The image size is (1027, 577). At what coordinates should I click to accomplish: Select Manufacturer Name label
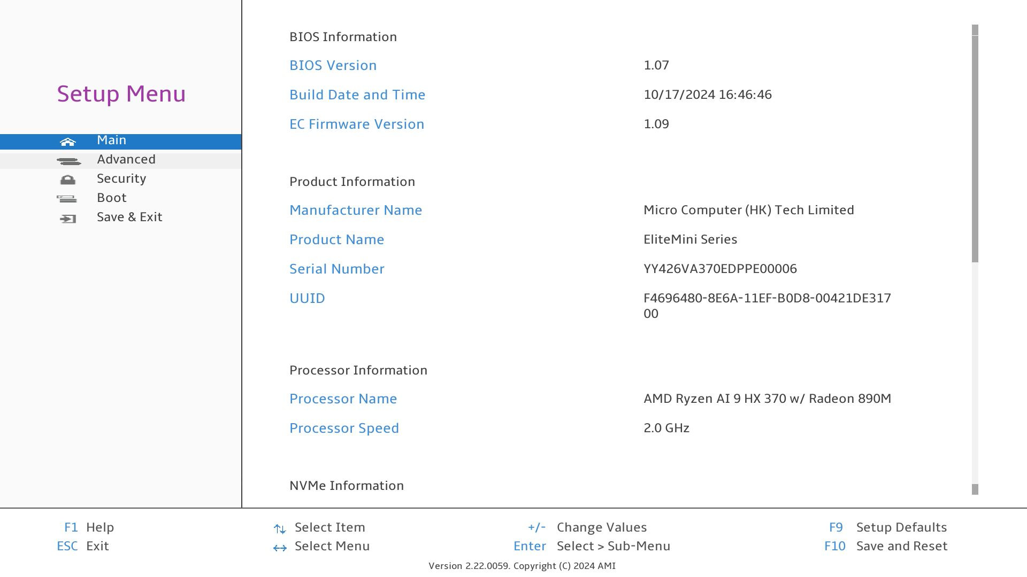point(356,210)
